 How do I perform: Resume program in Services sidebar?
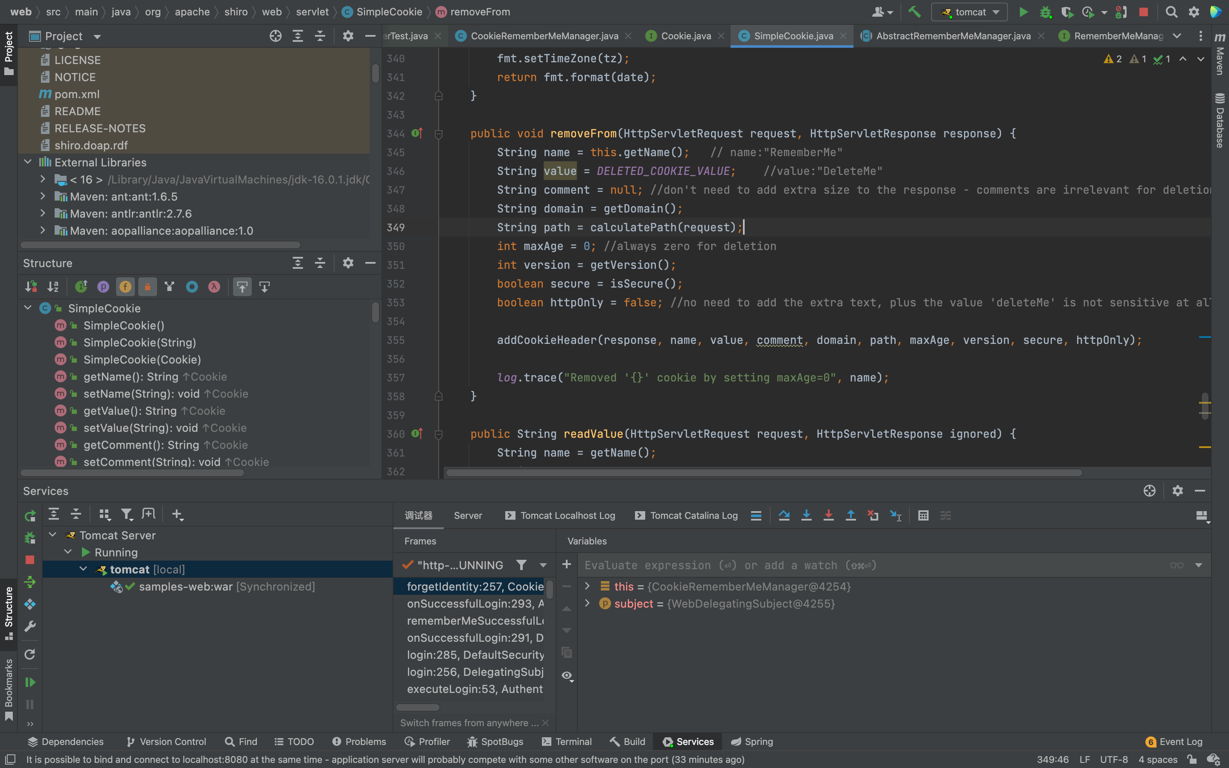30,682
